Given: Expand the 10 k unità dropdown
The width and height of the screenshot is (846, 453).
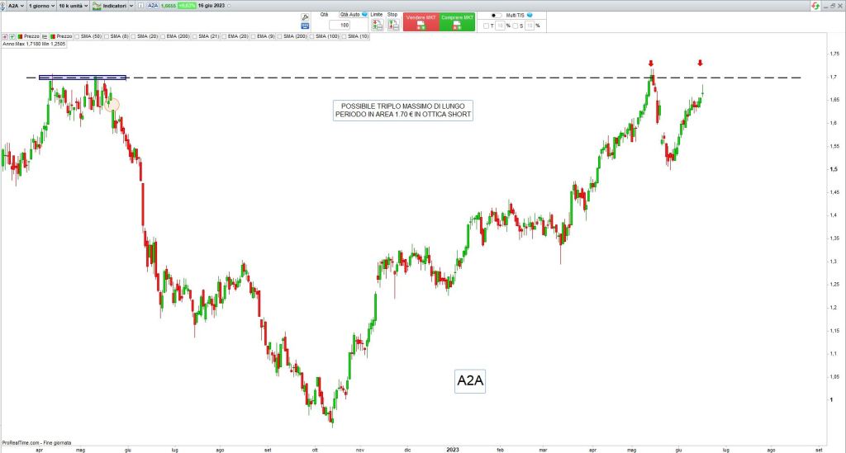Looking at the screenshot, I should 72,6.
